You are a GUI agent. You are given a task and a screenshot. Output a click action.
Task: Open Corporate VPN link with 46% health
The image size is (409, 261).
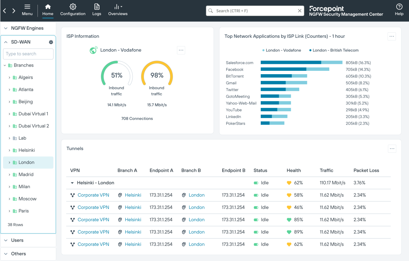click(x=93, y=208)
